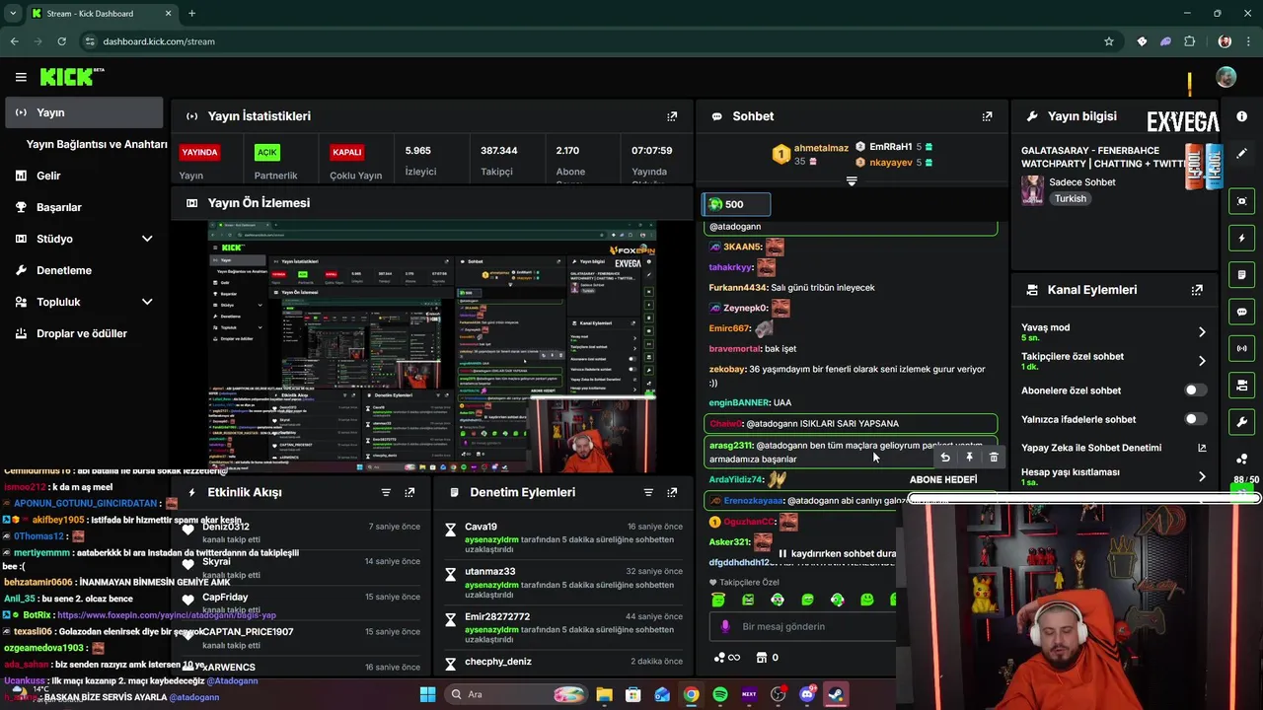Image resolution: width=1263 pixels, height=710 pixels.
Task: Click the focus frame icon in right rail
Action: coord(1241,201)
